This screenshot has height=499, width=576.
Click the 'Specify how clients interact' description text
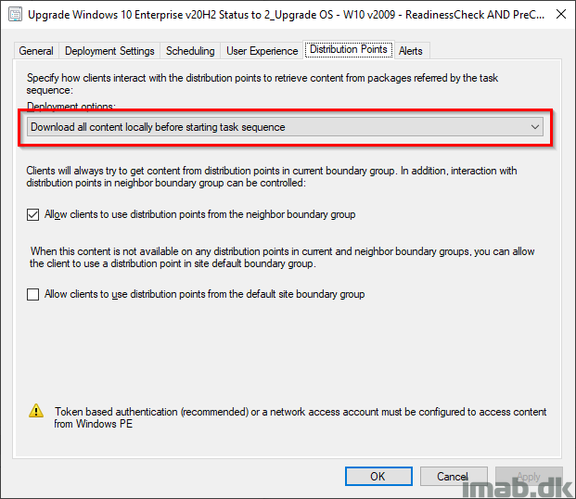click(x=262, y=83)
